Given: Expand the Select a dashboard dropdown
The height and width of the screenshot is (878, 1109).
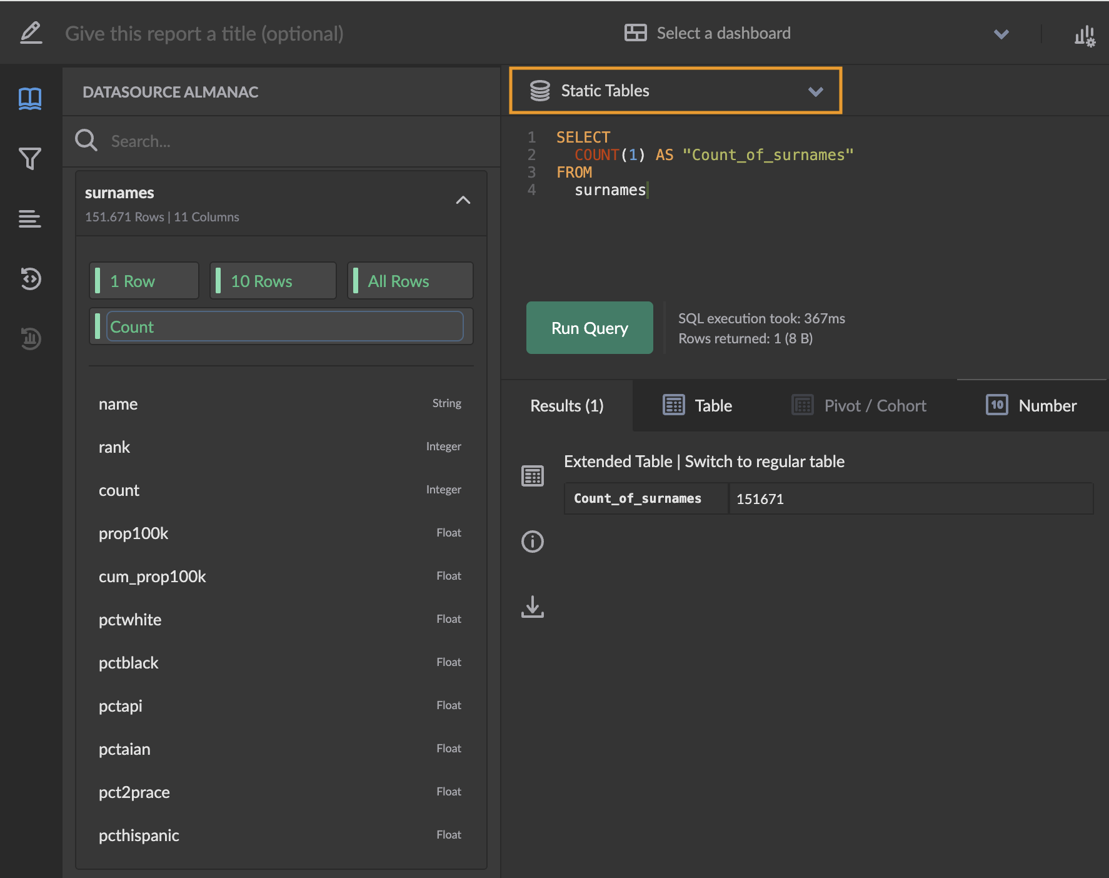Looking at the screenshot, I should [x=813, y=34].
